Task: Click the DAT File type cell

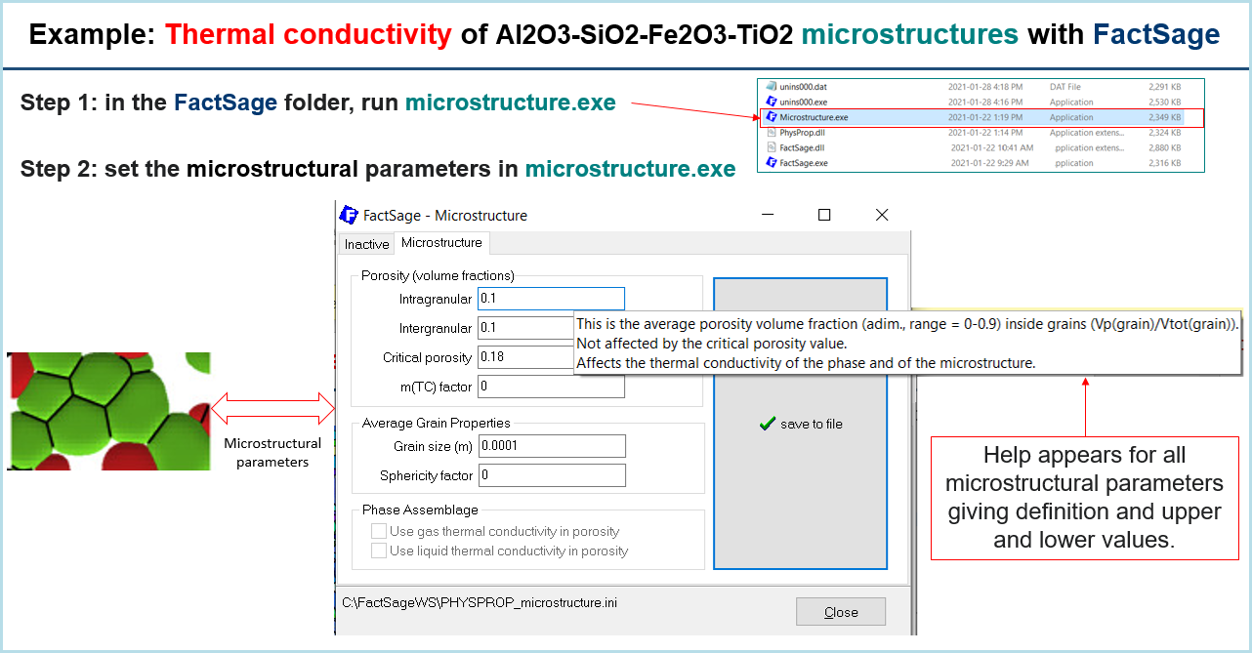Action: coord(1066,86)
